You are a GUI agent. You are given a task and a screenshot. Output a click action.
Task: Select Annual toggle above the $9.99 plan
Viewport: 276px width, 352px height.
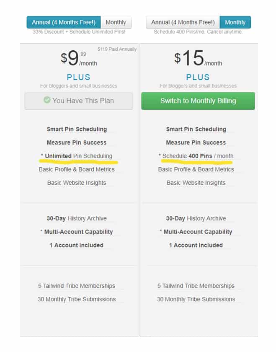[x=64, y=22]
